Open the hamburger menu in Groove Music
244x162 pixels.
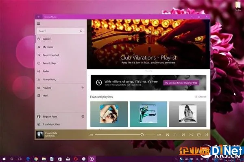[39, 23]
